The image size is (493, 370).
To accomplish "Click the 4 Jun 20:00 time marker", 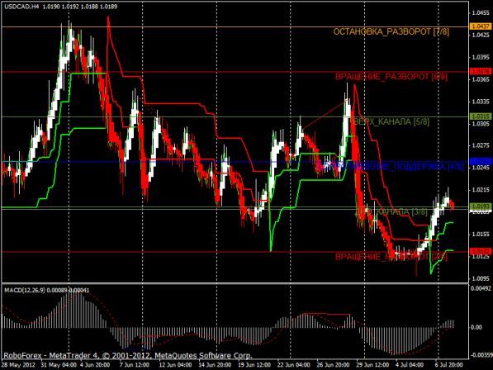I will [95, 365].
